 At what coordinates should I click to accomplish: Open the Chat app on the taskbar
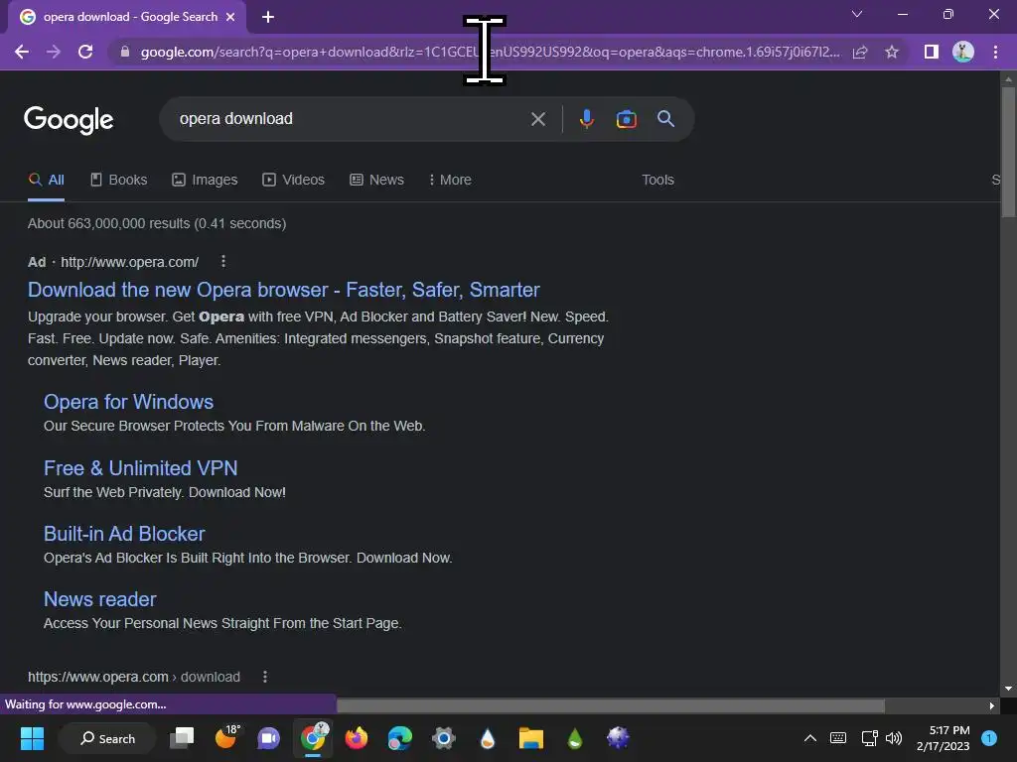pos(268,738)
